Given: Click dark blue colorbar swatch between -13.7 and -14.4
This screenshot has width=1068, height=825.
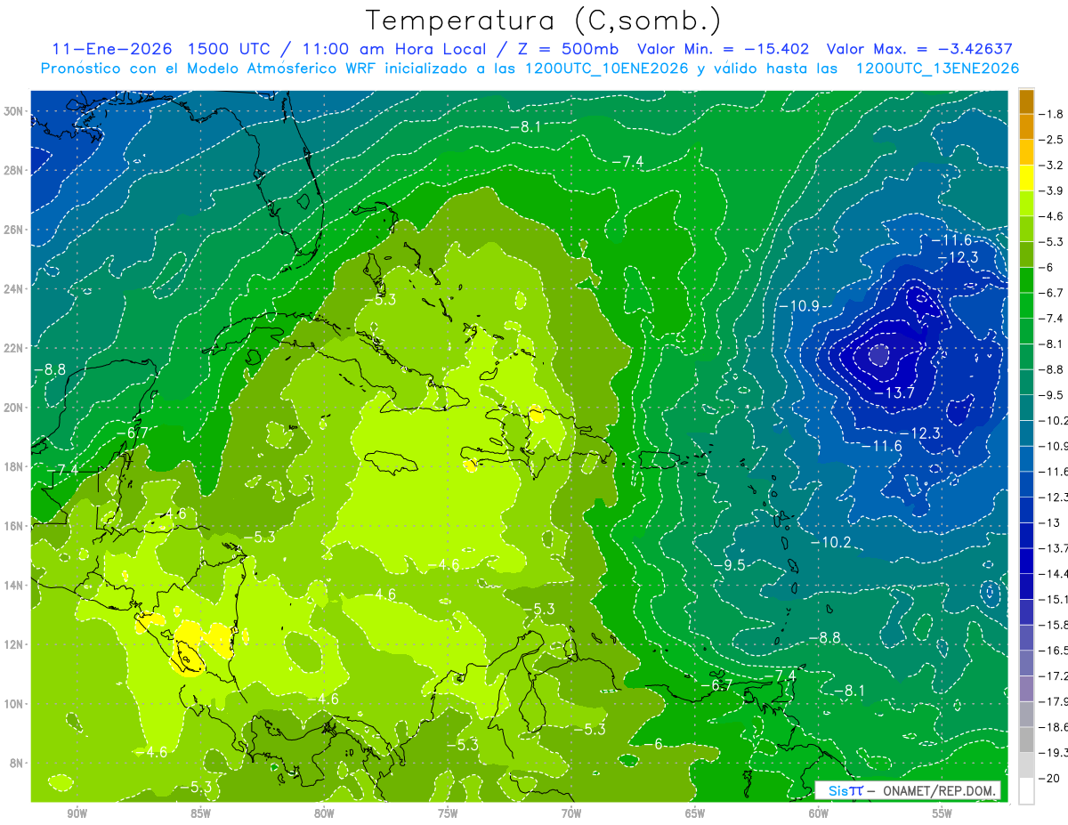Looking at the screenshot, I should (1026, 561).
